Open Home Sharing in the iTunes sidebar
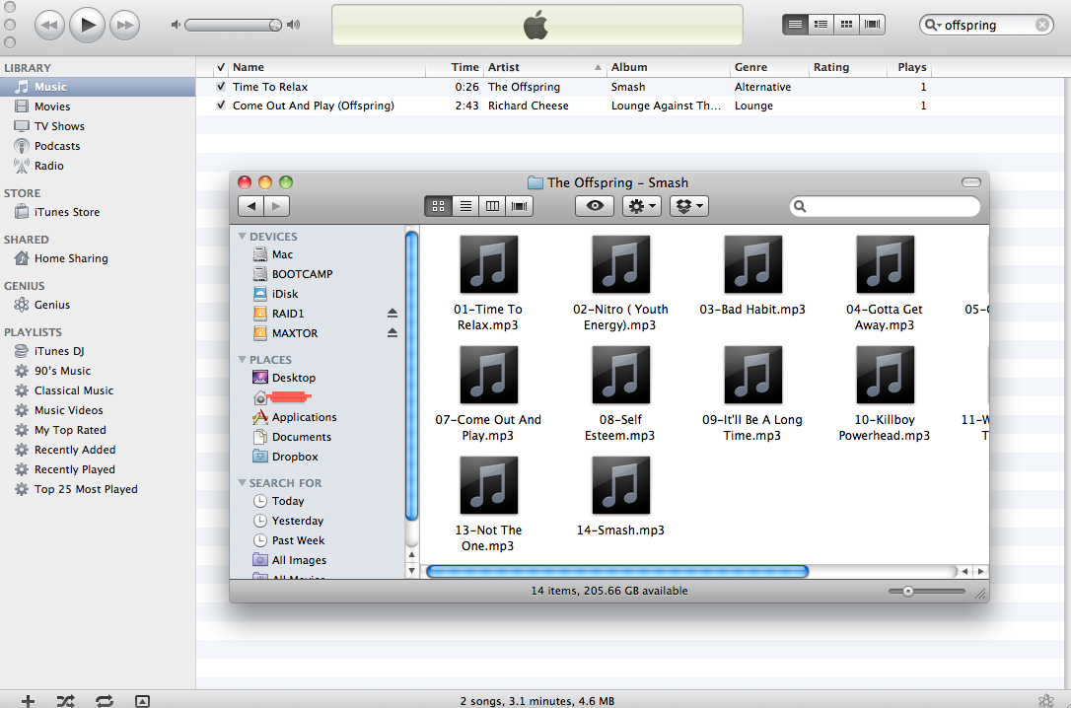Viewport: 1071px width, 708px height. point(98,258)
